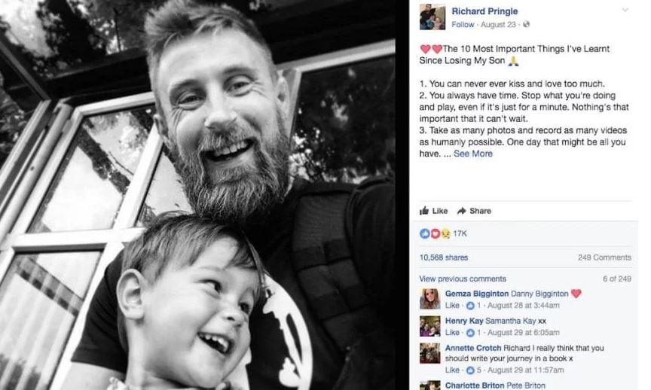Click the black and white father-son photo
The image size is (651, 390).
(x=197, y=195)
